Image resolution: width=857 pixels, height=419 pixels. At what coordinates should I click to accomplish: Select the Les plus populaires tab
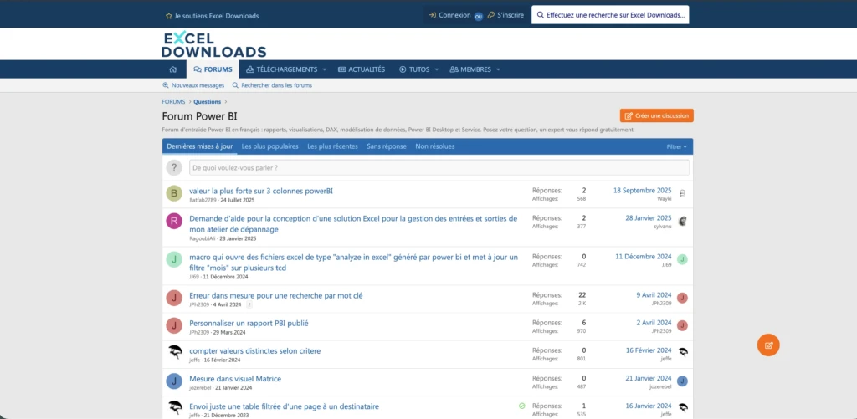point(270,146)
